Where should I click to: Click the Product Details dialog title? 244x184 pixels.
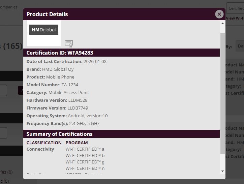pyautogui.click(x=47, y=14)
